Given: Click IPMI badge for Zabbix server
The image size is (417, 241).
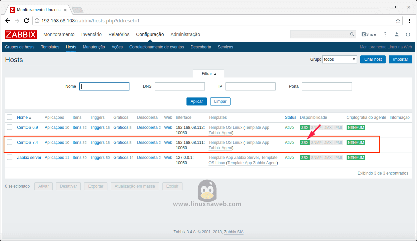Looking at the screenshot, I should pyautogui.click(x=338, y=158).
